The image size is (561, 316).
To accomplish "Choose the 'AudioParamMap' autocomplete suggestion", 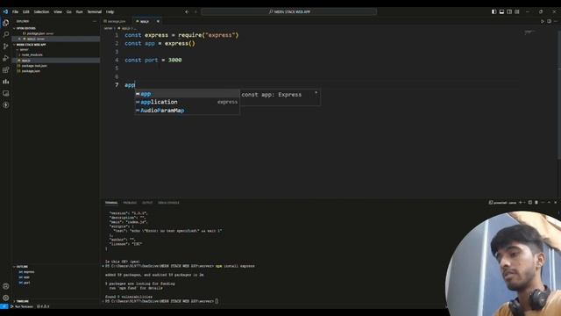I will coord(187,111).
